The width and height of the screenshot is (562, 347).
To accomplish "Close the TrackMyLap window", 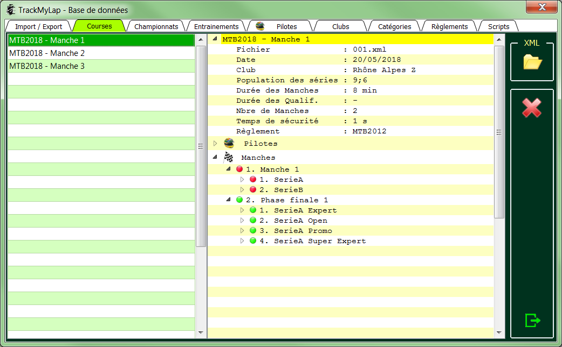I will click(542, 7).
